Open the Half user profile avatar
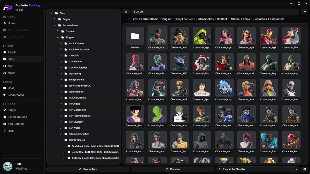The height and width of the screenshot is (174, 310). (8, 166)
